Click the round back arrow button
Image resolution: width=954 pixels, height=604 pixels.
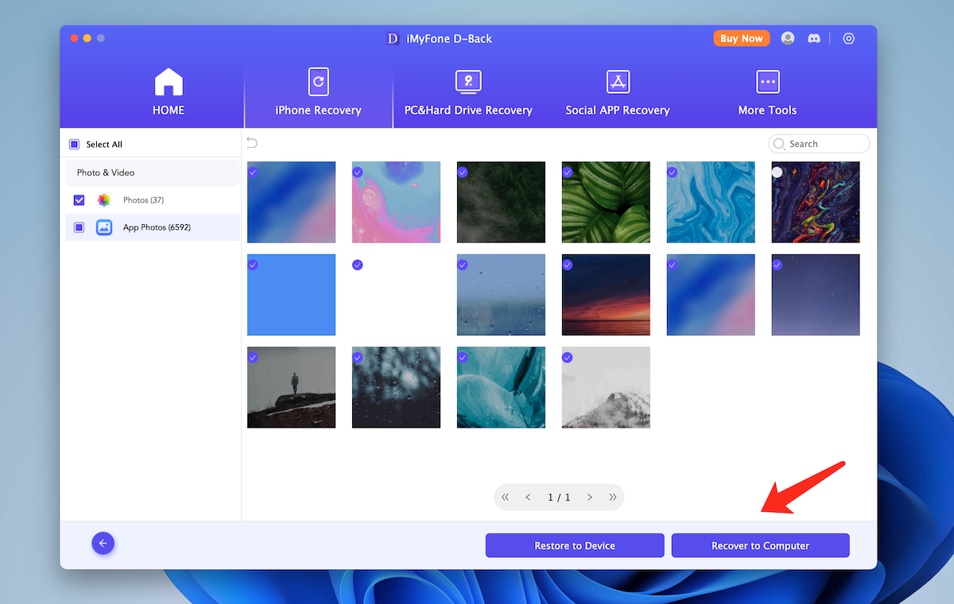click(103, 544)
